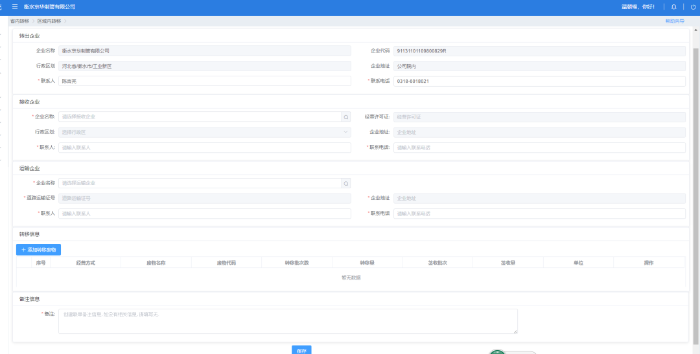Click the power/logout icon
The width and height of the screenshot is (700, 354).
click(x=693, y=6)
